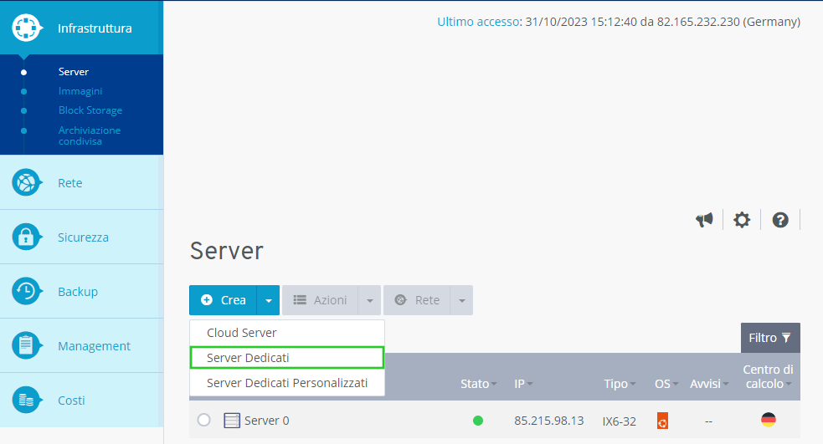Screen dimensions: 823x444
Task: Choose Server Dedicati from Crea menu
Action: click(287, 358)
